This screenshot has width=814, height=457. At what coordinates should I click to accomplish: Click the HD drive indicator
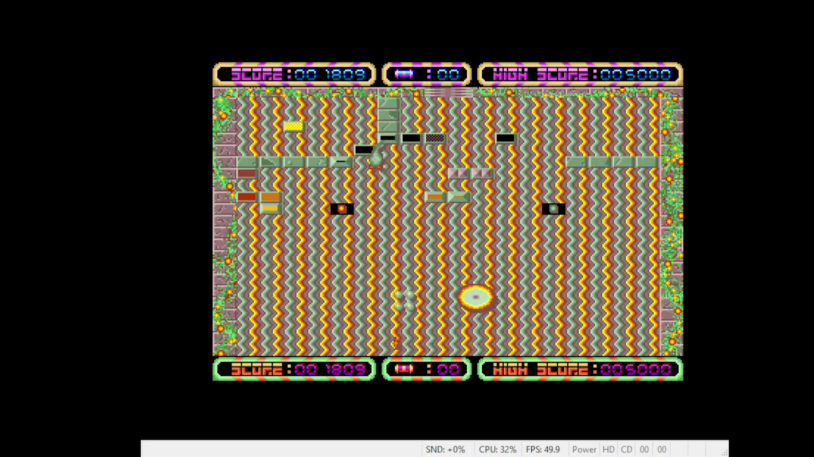click(608, 449)
